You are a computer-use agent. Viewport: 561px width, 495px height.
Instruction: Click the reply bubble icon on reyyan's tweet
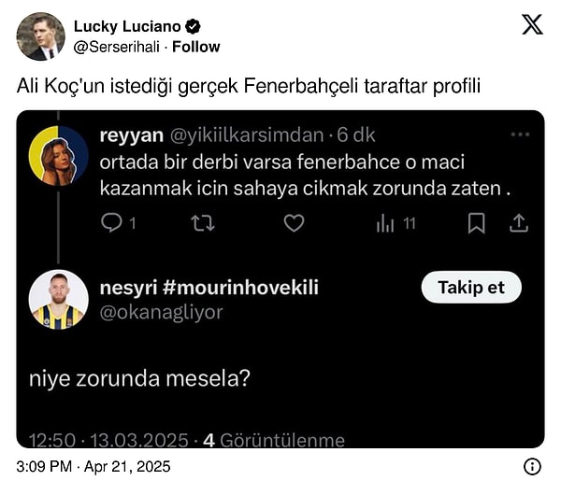coord(111,223)
